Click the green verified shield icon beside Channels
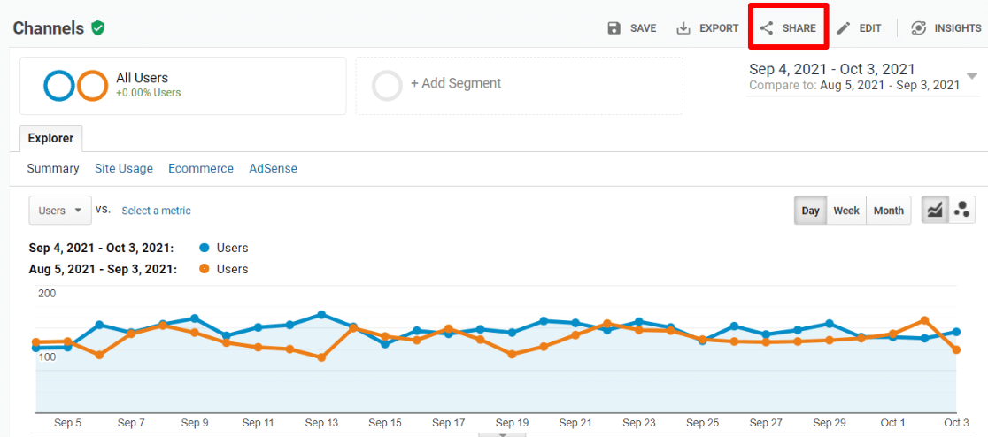Screen dimensions: 988x437 click(x=97, y=27)
